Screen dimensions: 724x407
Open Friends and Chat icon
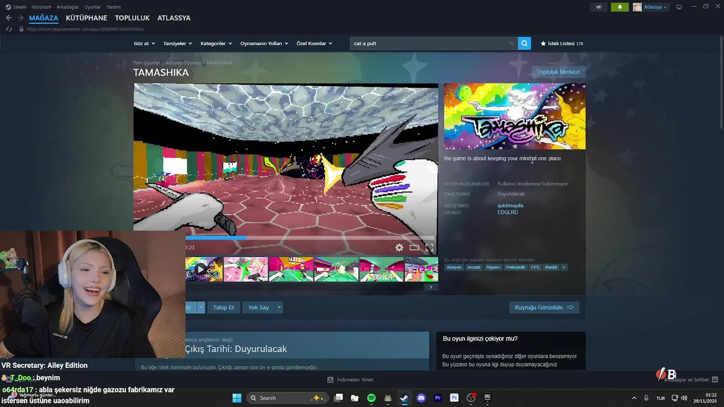point(715,380)
